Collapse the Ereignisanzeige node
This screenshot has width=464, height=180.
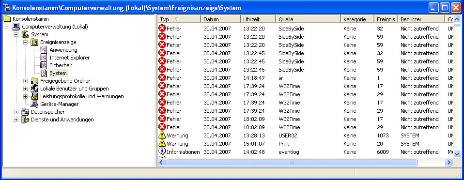point(26,42)
